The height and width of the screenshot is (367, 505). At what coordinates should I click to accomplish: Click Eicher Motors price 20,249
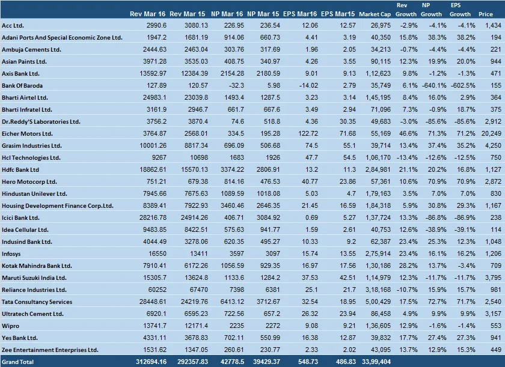pyautogui.click(x=492, y=133)
